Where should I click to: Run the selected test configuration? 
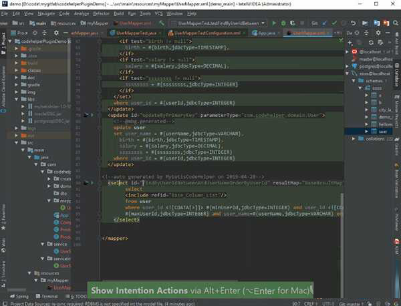[x=274, y=23]
